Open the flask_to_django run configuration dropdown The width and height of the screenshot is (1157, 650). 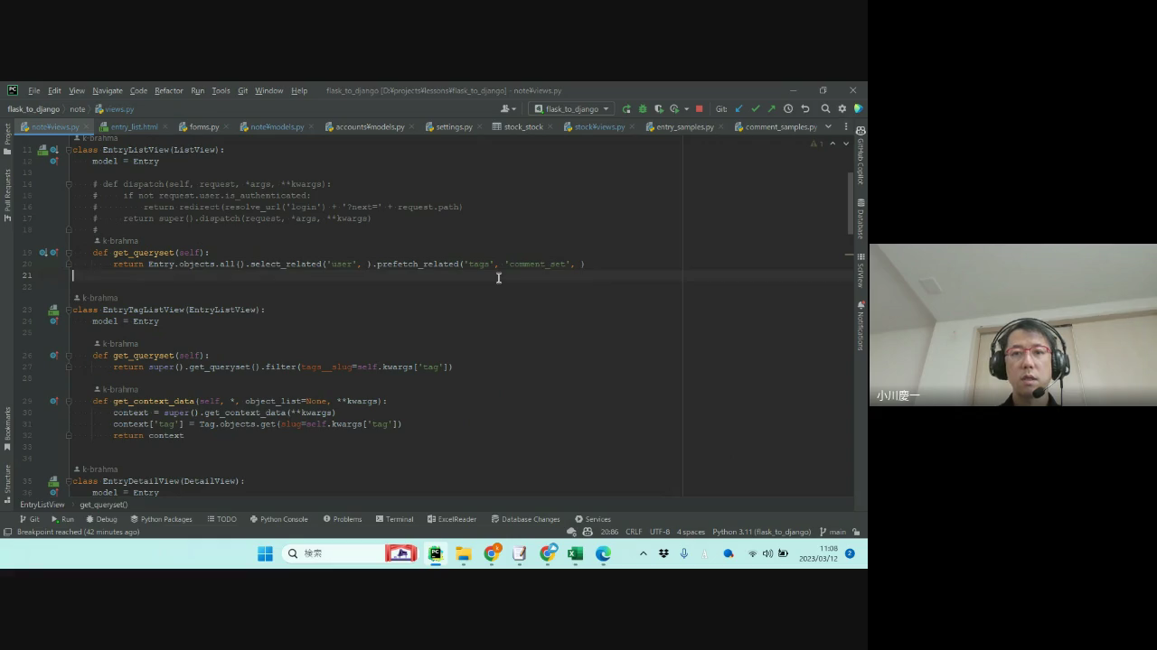pyautogui.click(x=573, y=109)
